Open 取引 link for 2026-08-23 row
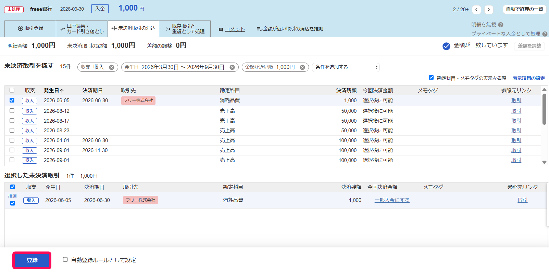 (x=516, y=131)
